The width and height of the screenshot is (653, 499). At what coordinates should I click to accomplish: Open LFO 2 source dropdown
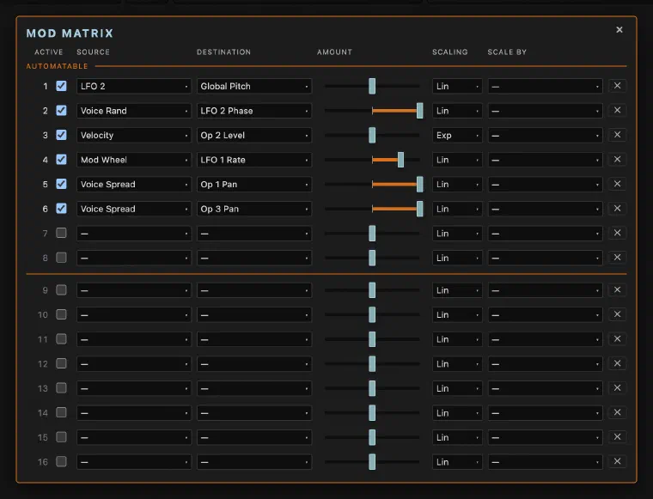[x=134, y=86]
